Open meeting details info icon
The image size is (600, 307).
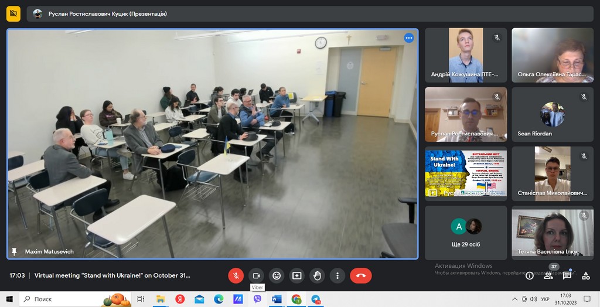point(530,275)
